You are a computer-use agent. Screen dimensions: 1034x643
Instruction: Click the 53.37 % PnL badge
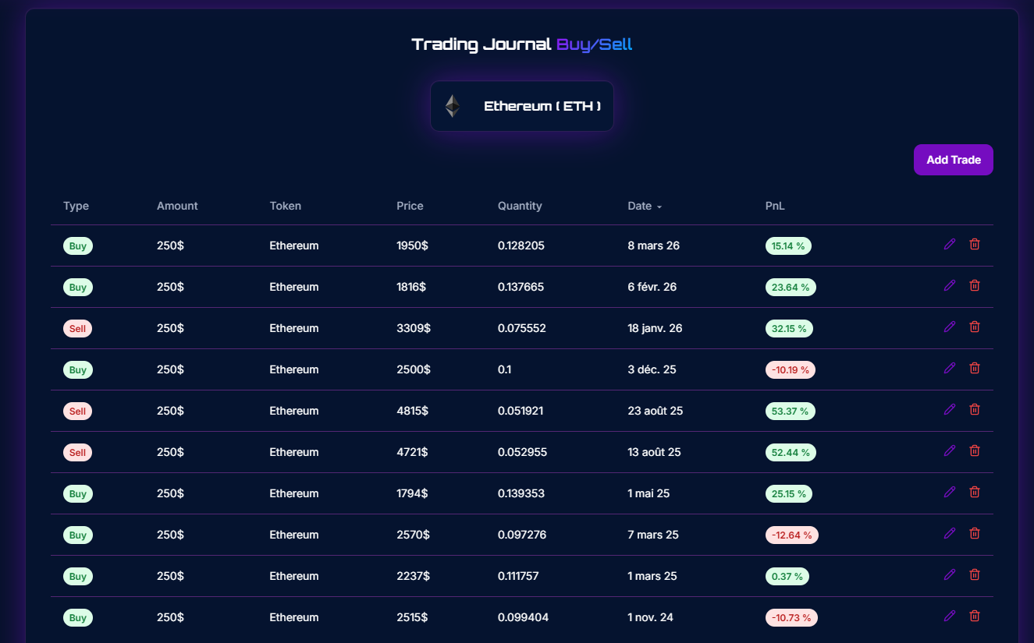point(790,411)
